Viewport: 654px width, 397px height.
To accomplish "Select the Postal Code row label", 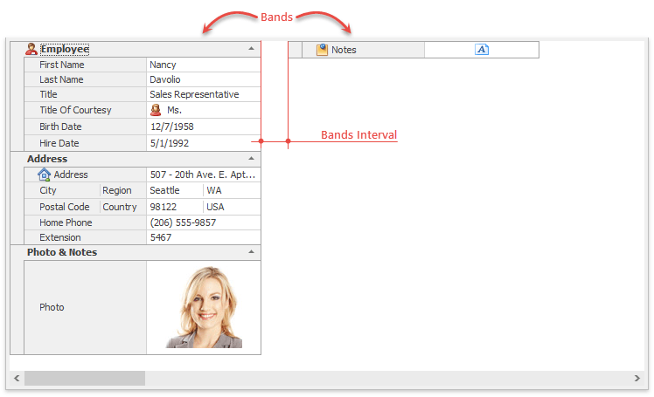I will tap(64, 207).
